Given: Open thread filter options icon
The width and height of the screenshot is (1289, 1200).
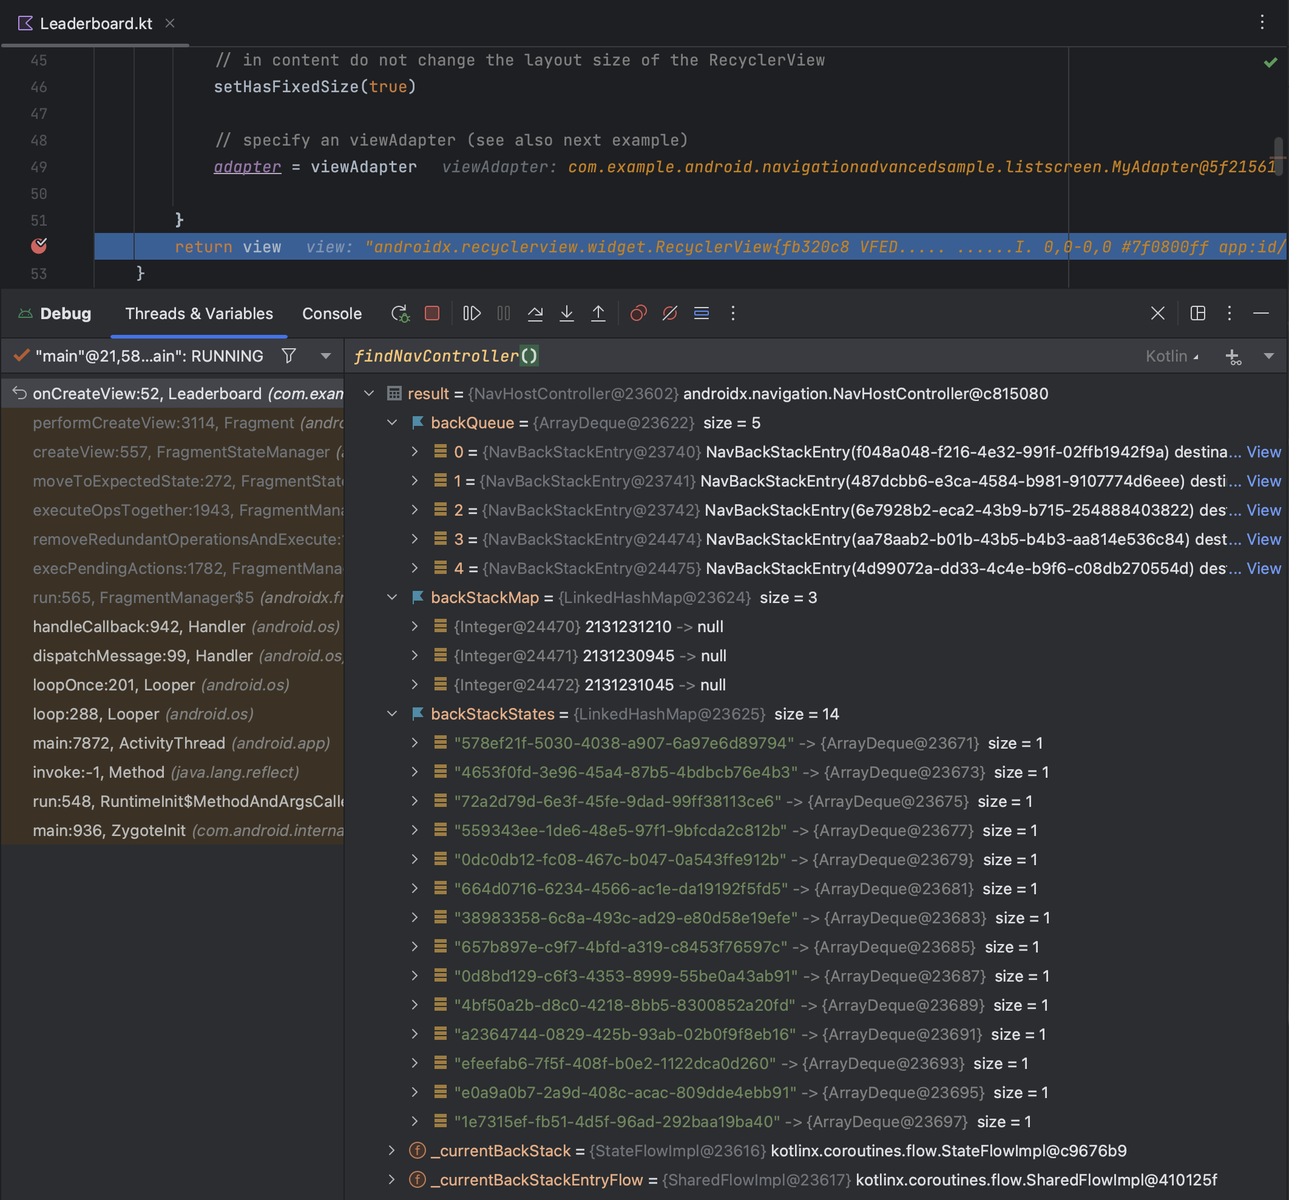Looking at the screenshot, I should tap(289, 356).
